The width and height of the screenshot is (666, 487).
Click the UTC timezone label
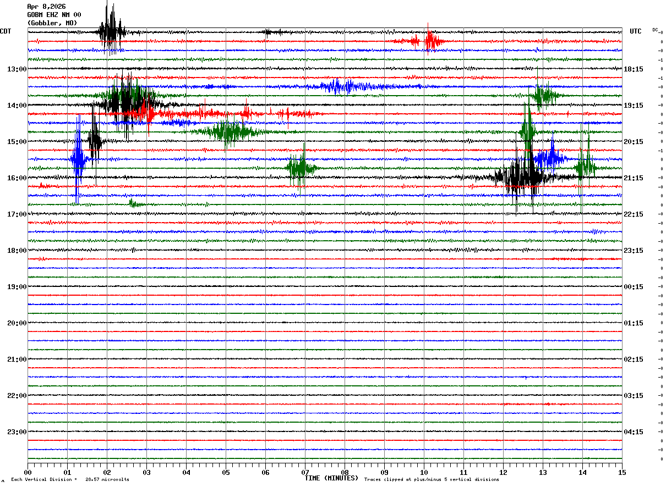pyautogui.click(x=636, y=31)
